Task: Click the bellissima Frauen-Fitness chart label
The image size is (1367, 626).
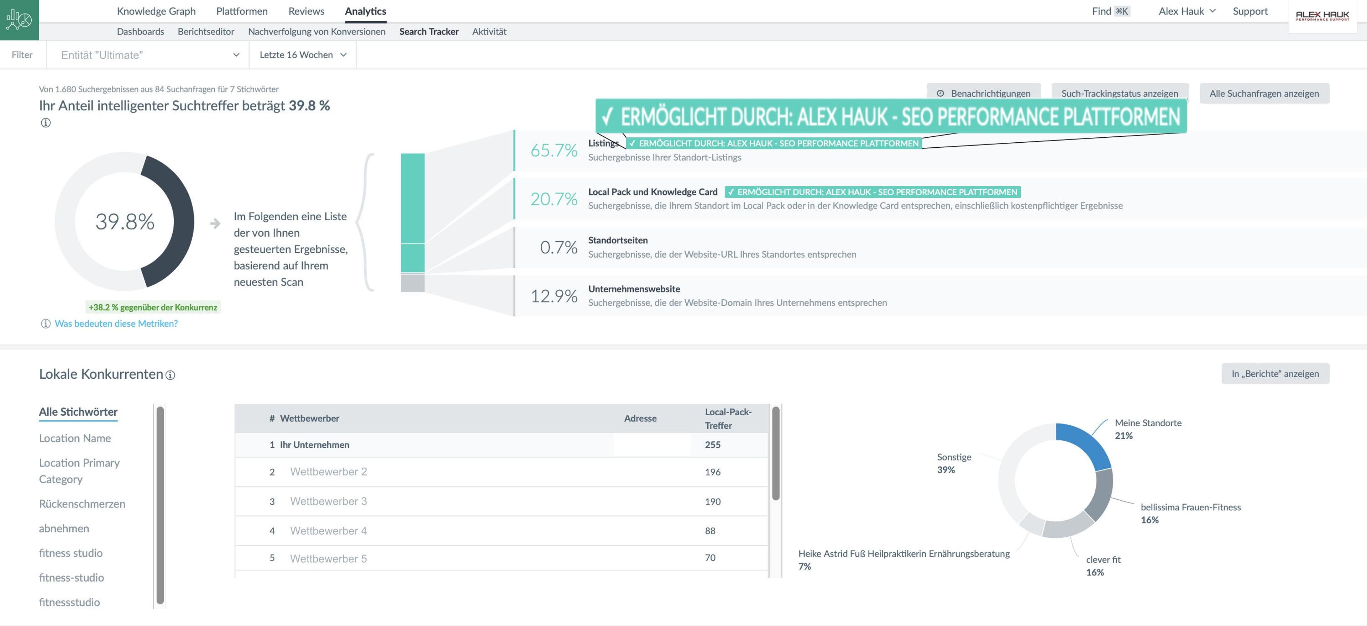Action: point(1190,514)
